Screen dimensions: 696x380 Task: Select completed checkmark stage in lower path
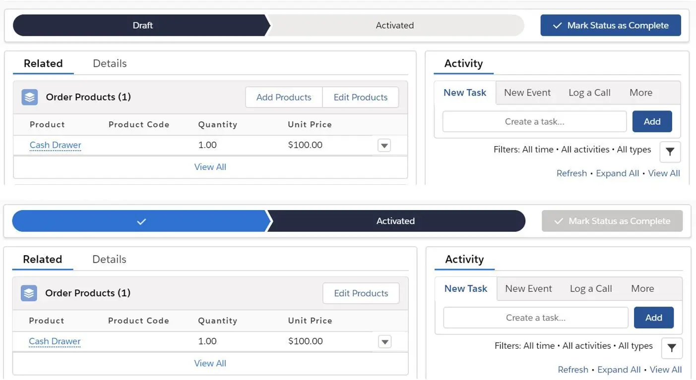(x=141, y=221)
